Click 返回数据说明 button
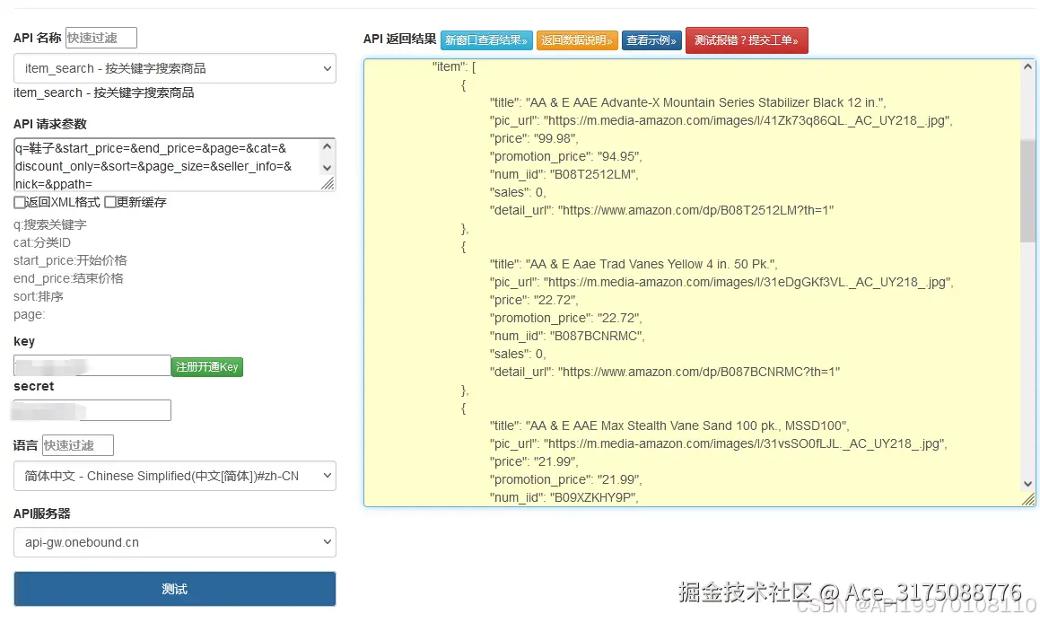 pos(577,40)
